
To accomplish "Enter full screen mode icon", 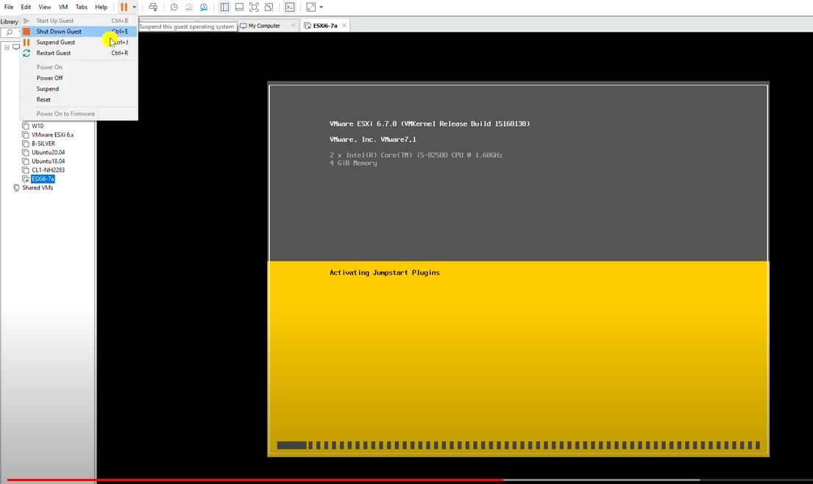I will 254,7.
